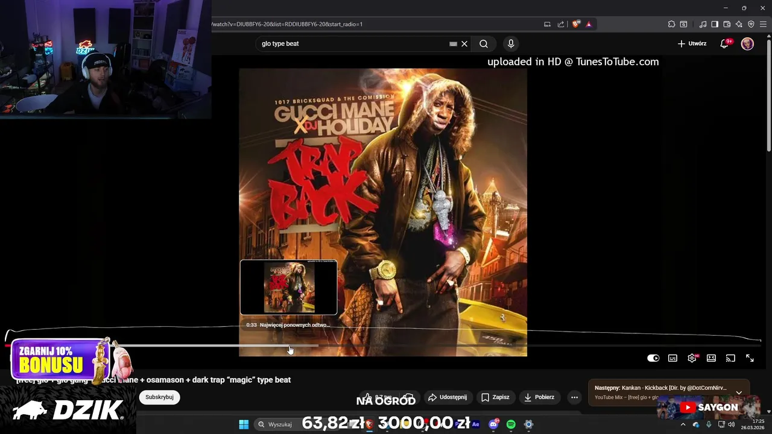Screen dimensions: 772x434
Task: Click into the 'glo type beat' search field
Action: click(353, 43)
